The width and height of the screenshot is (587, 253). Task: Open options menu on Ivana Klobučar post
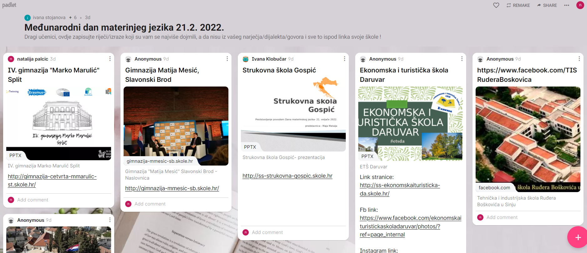(345, 59)
